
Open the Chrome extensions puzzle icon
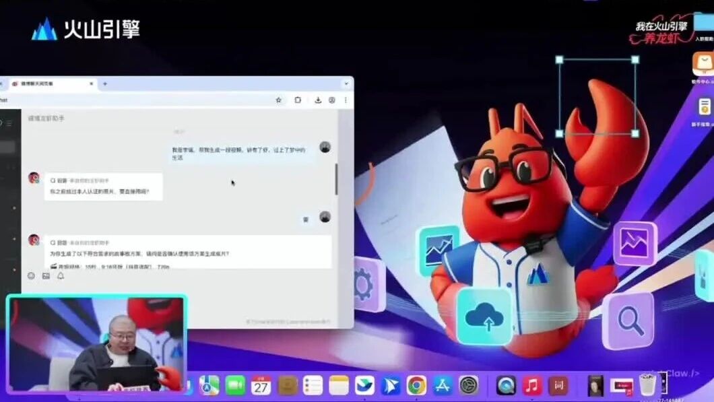298,100
